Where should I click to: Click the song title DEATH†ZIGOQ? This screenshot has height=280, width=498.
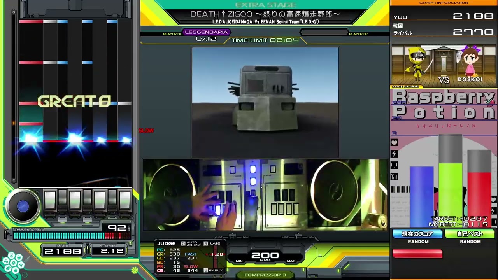click(265, 14)
